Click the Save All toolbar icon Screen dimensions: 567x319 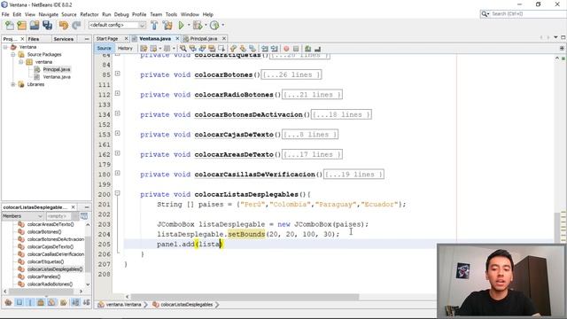[x=47, y=25]
